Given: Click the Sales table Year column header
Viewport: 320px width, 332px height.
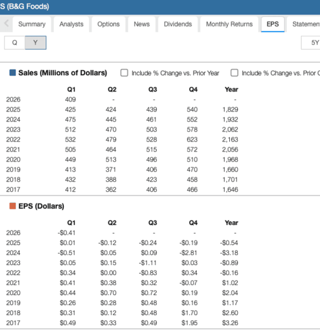Looking at the screenshot, I should [231, 90].
